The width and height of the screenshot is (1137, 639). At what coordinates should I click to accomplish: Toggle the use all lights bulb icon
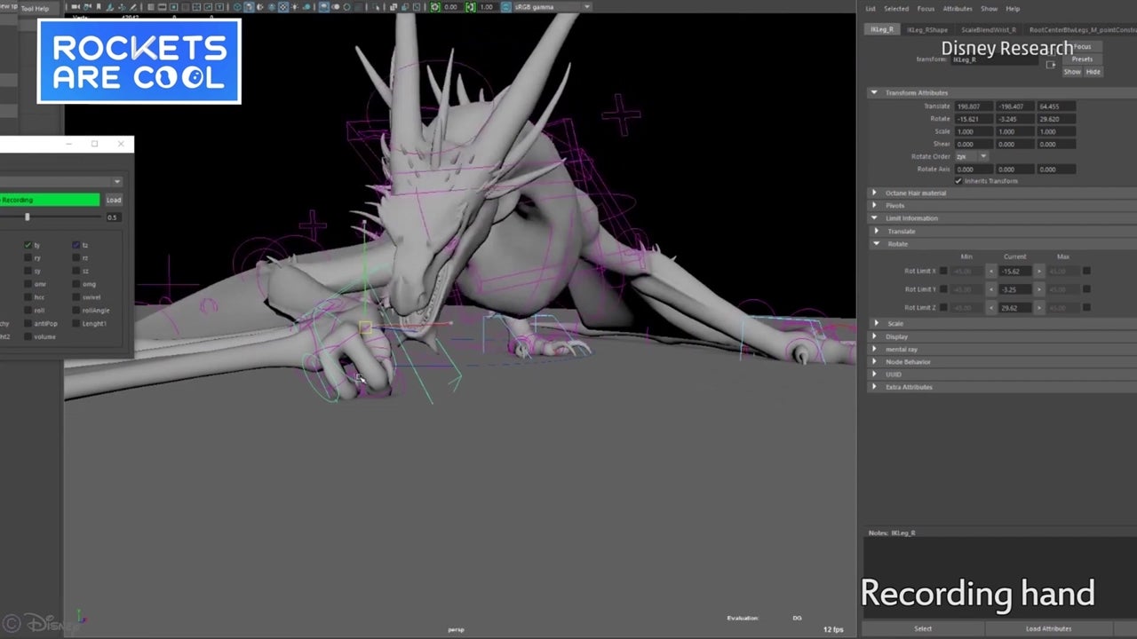(x=295, y=6)
